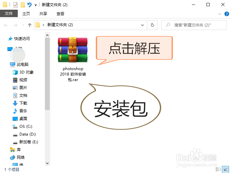230x173 pixels.
Task: Open 图片 folder in sidebar
Action: tap(23, 88)
